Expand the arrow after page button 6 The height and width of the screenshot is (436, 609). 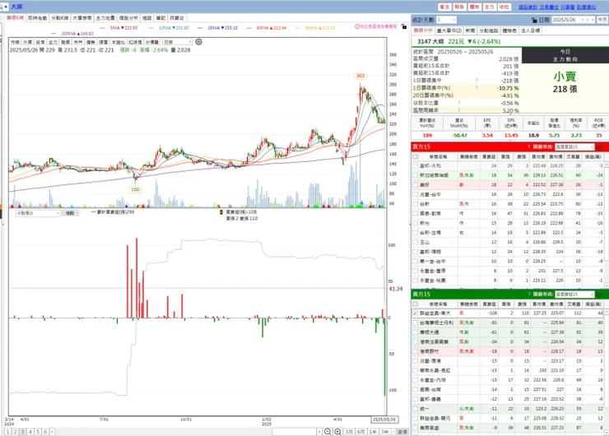pos(52,432)
